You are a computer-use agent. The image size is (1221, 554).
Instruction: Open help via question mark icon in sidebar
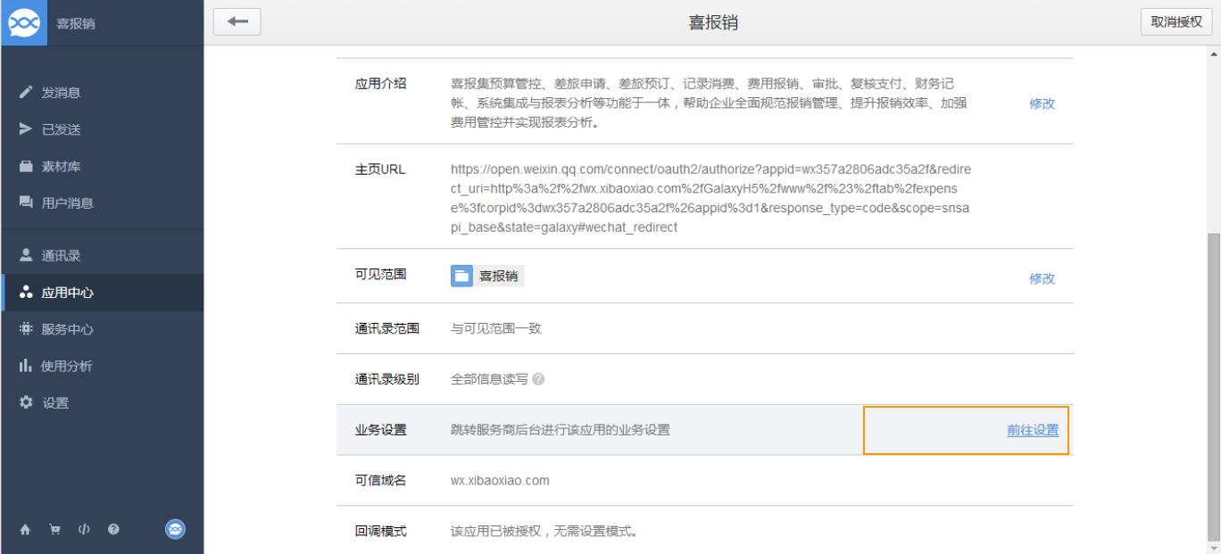pyautogui.click(x=113, y=530)
